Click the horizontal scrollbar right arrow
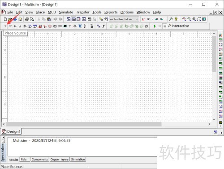Image resolution: width=224 pixels, height=169 pixels. pos(209,124)
